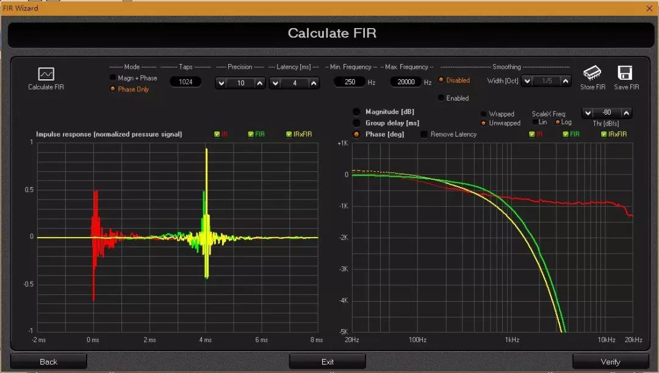Decrease Precision with the down arrow
The image size is (659, 373).
[221, 83]
